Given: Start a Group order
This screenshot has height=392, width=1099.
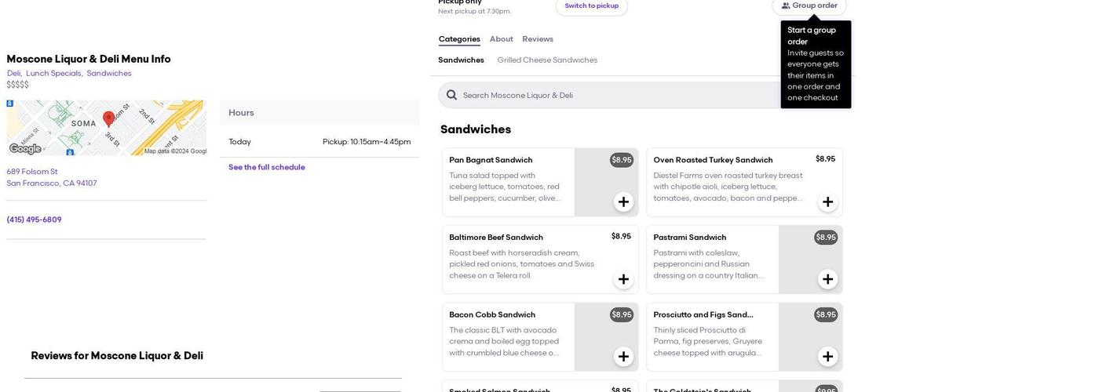Looking at the screenshot, I should [x=809, y=6].
